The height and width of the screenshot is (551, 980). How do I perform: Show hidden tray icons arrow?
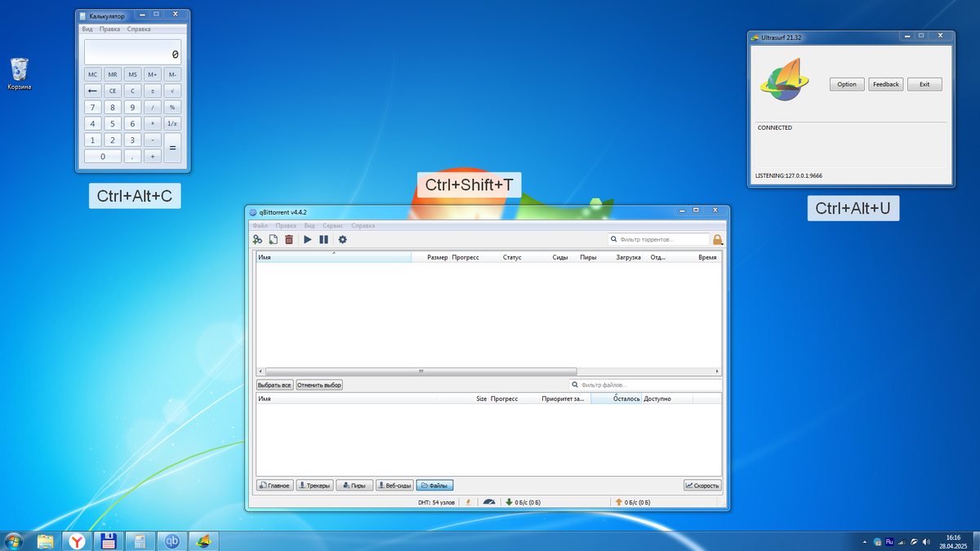(x=866, y=541)
